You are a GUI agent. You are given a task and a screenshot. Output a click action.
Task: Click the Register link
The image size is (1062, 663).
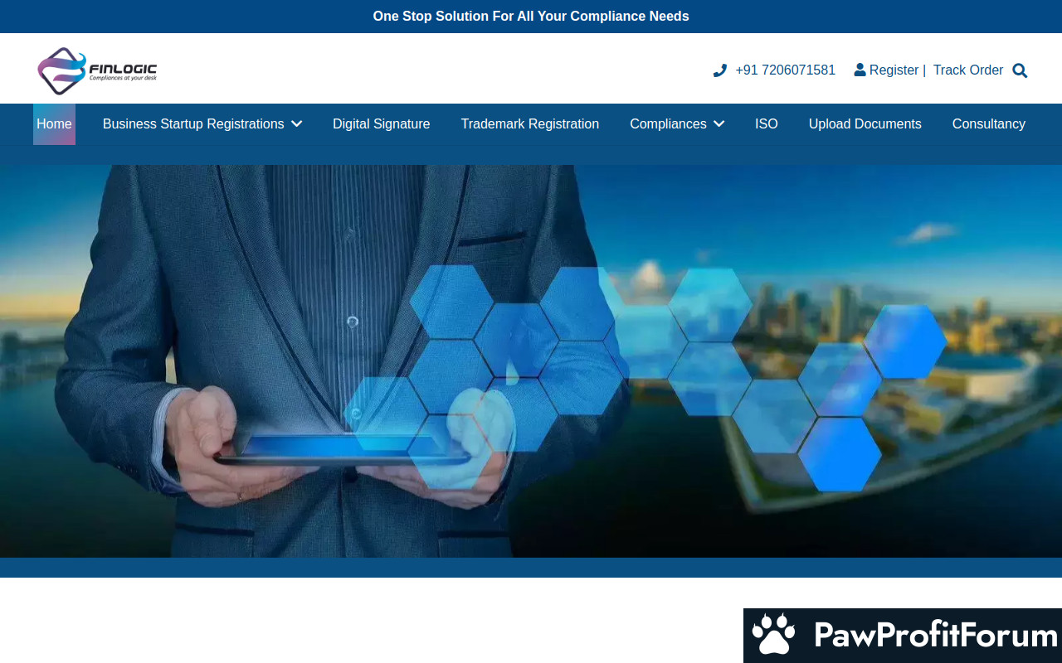[894, 70]
